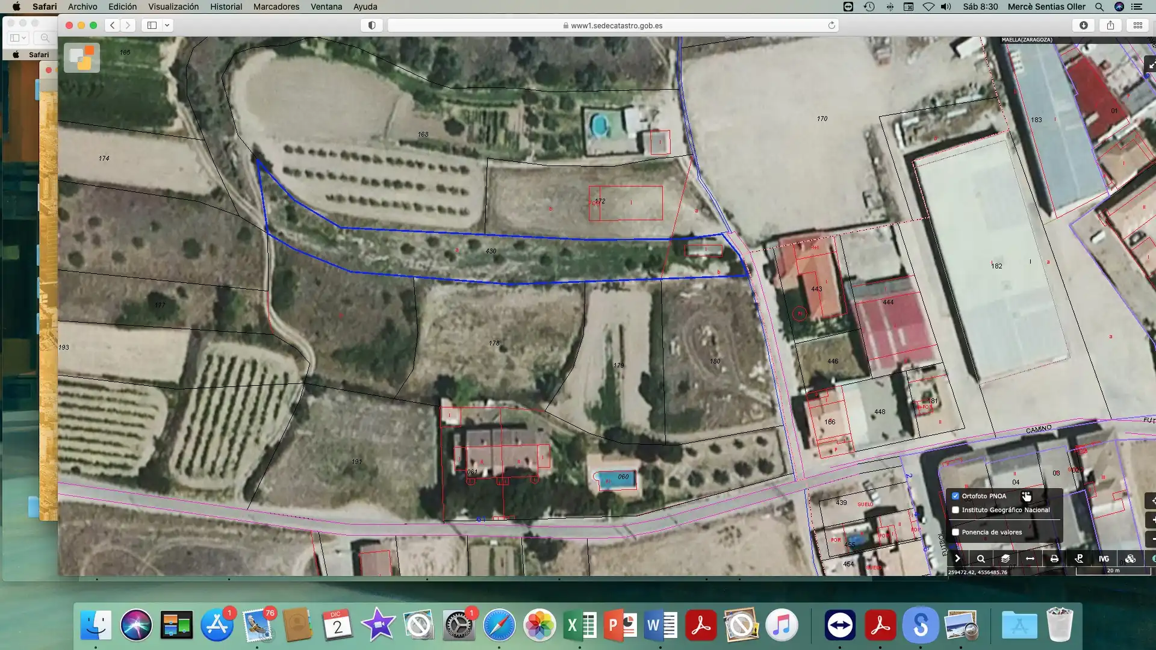This screenshot has height=650, width=1156.
Task: Click the parcel P tool icon
Action: pyautogui.click(x=1079, y=559)
